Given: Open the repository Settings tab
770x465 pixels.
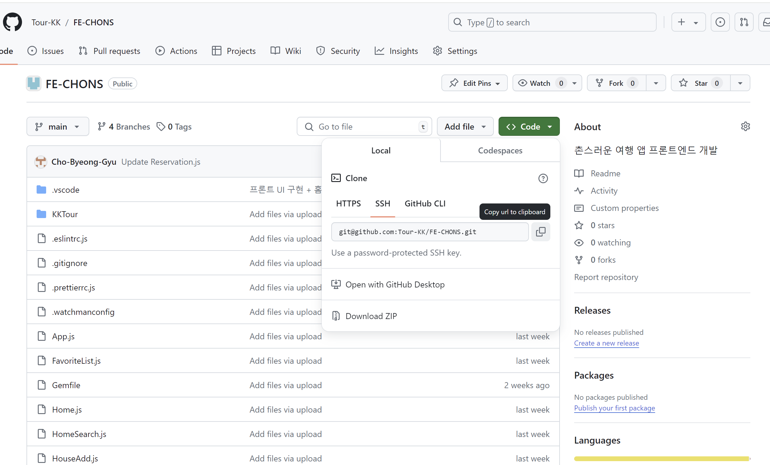Looking at the screenshot, I should (455, 51).
